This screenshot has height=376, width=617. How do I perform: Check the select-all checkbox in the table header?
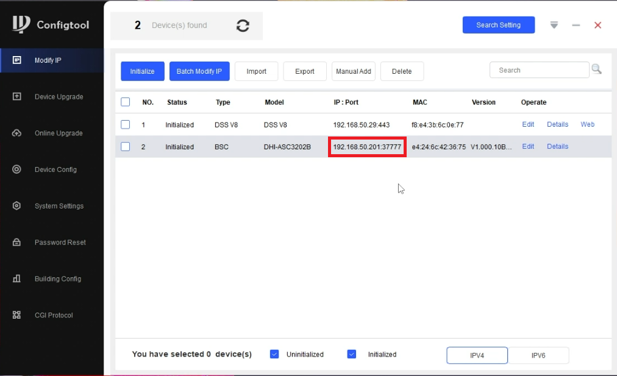[125, 102]
